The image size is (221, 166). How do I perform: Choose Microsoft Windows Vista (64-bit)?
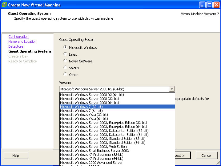[117, 119]
